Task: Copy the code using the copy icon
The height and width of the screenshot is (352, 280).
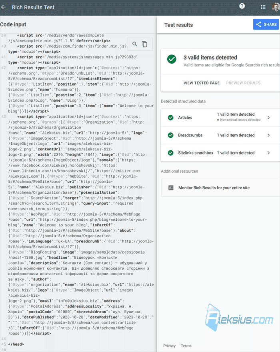Action: pos(145,44)
